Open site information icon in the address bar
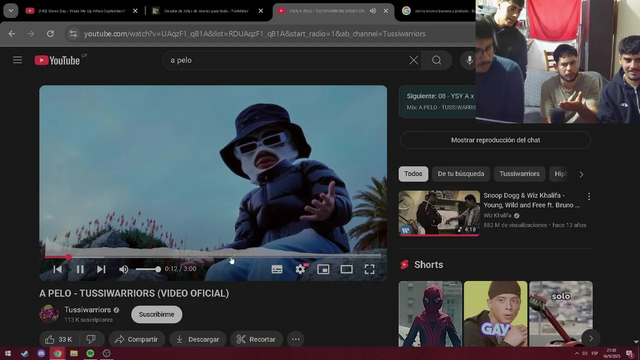This screenshot has width=640, height=360. pyautogui.click(x=73, y=33)
